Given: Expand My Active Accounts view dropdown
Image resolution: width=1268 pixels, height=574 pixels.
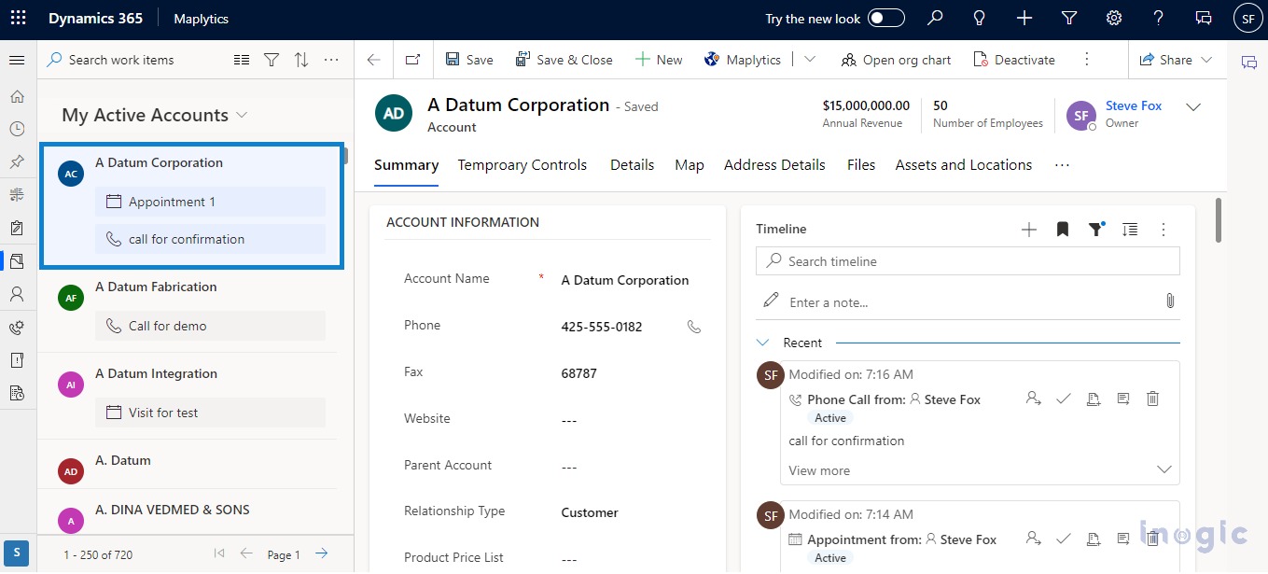Looking at the screenshot, I should click(242, 115).
